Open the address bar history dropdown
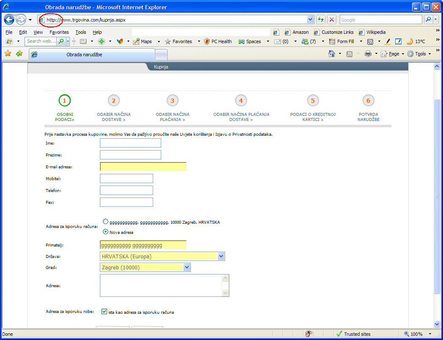The height and width of the screenshot is (340, 443). [310, 19]
